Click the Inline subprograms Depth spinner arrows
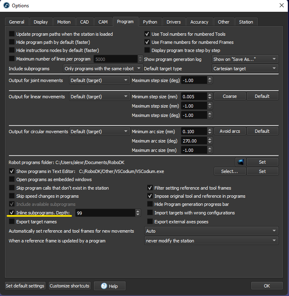 pos(138,213)
